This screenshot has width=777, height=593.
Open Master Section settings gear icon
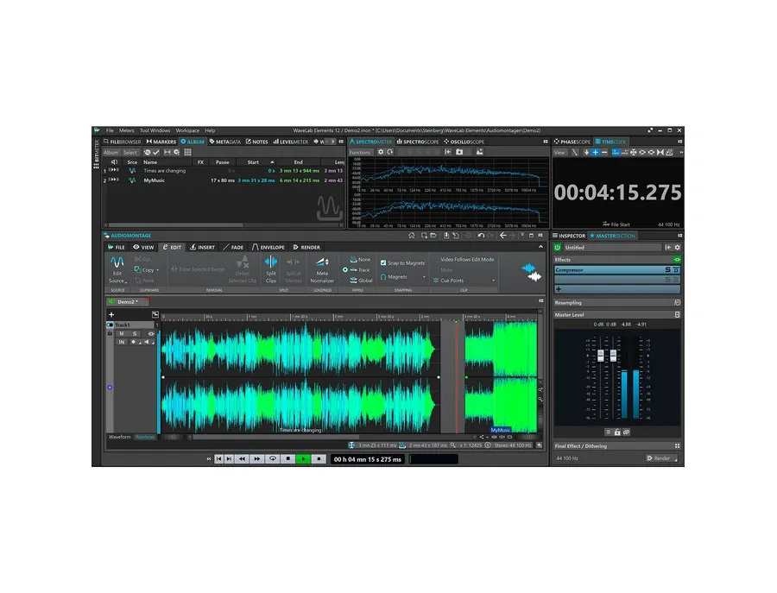(x=677, y=247)
